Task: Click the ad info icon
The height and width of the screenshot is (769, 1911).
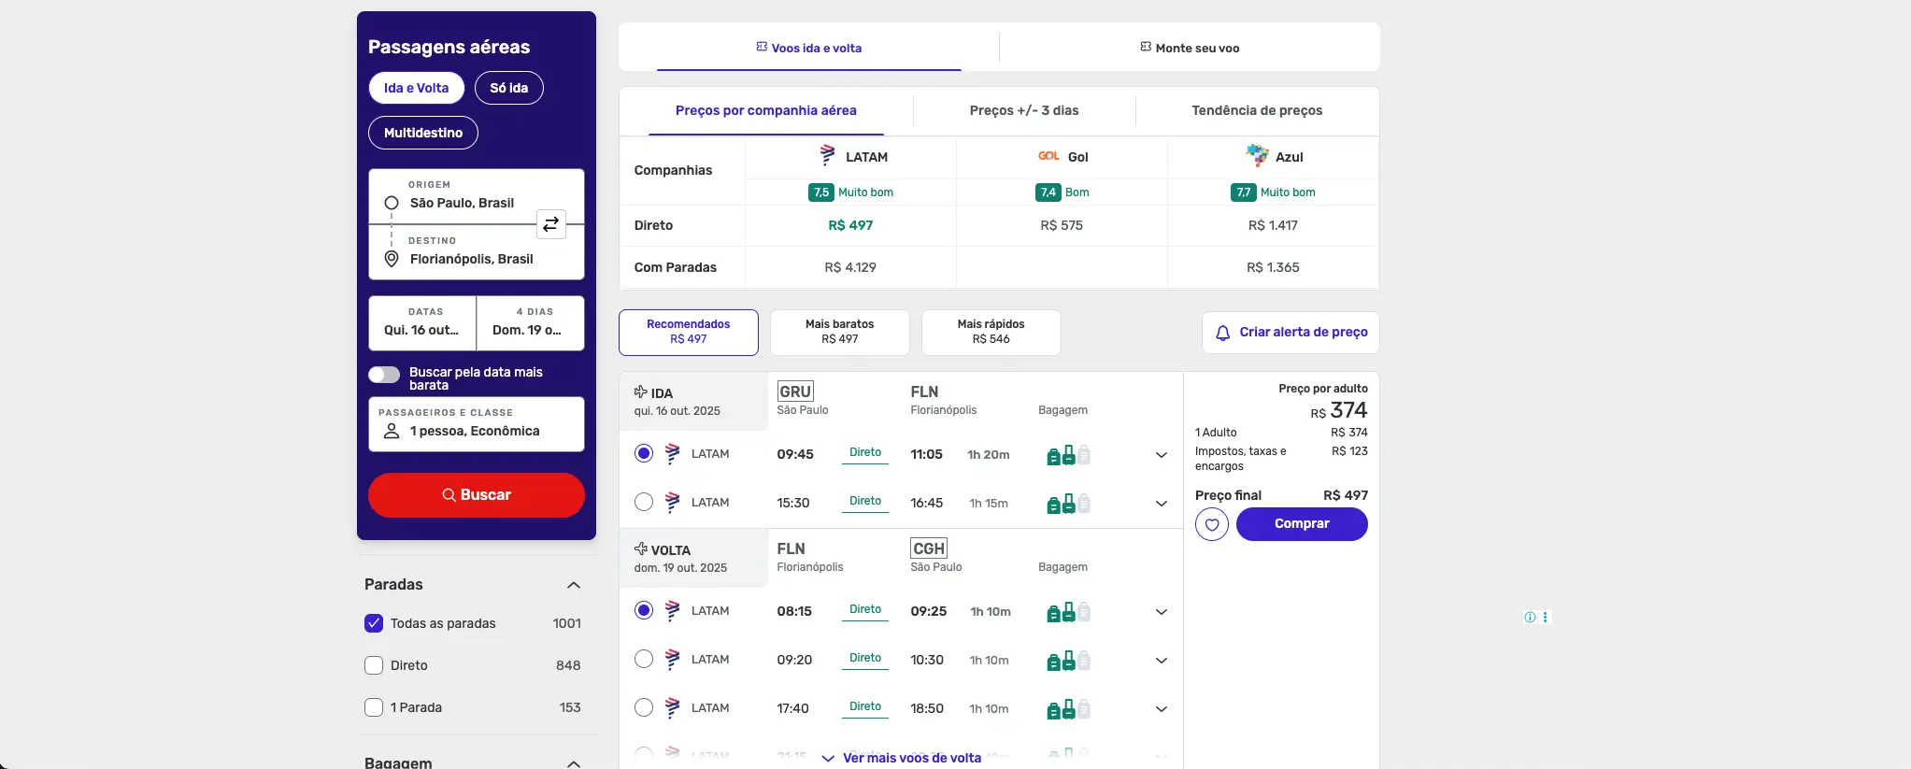Action: [x=1530, y=618]
